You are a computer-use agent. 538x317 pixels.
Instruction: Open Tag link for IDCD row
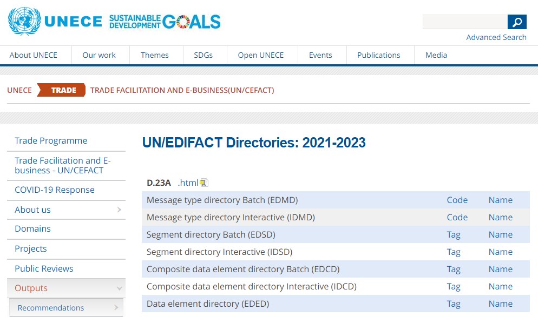[x=453, y=287]
